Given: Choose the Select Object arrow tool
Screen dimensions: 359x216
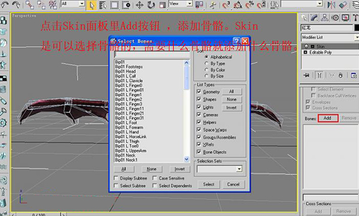Looking at the screenshot, I should pos(92,5).
